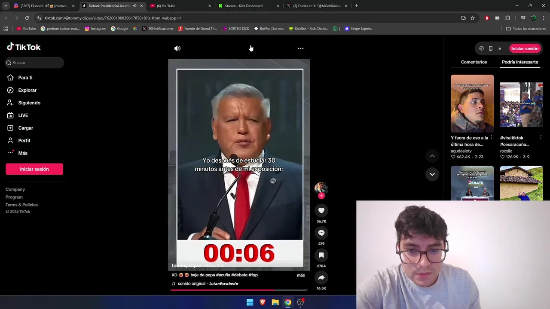Open options for agudeelotv video
The height and width of the screenshot is (309, 550).
tap(492, 138)
